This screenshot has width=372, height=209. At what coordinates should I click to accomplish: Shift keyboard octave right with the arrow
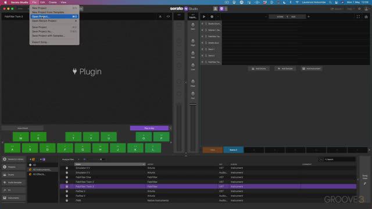(171, 142)
